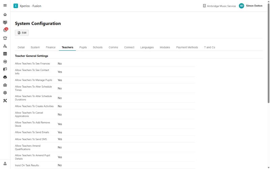
Task: Switch to the Pupils tab
Action: click(x=83, y=47)
